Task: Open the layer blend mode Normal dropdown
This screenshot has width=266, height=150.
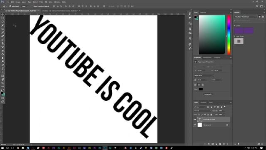Action: 202,111
